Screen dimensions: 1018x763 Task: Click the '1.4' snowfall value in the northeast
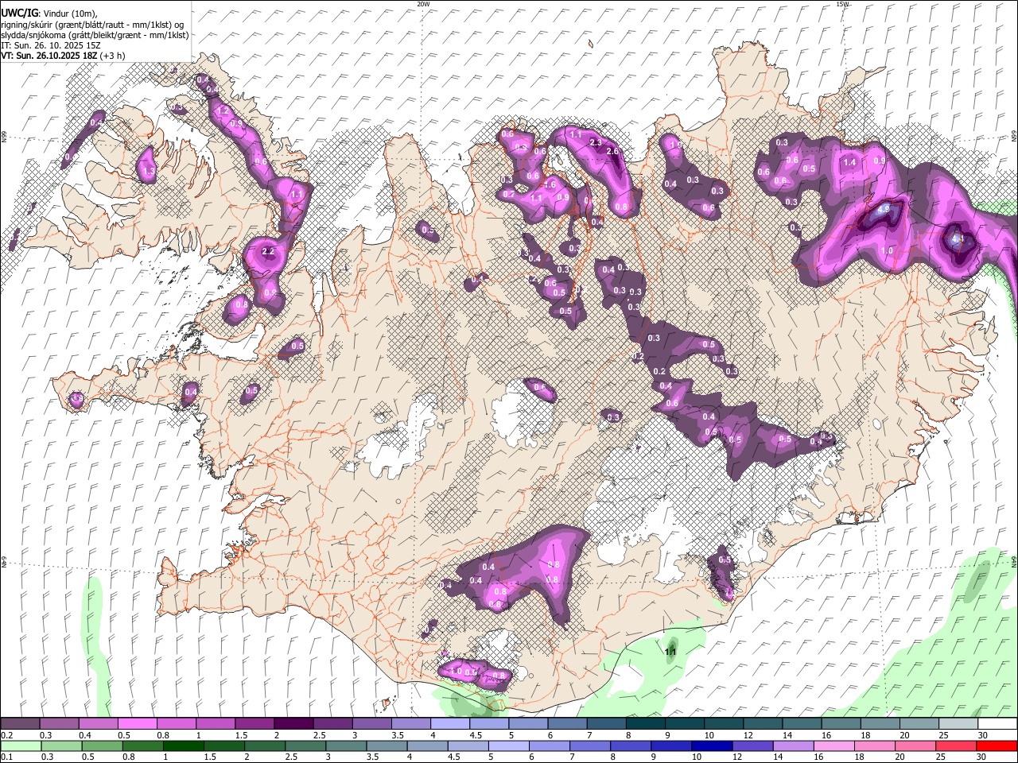(x=849, y=163)
